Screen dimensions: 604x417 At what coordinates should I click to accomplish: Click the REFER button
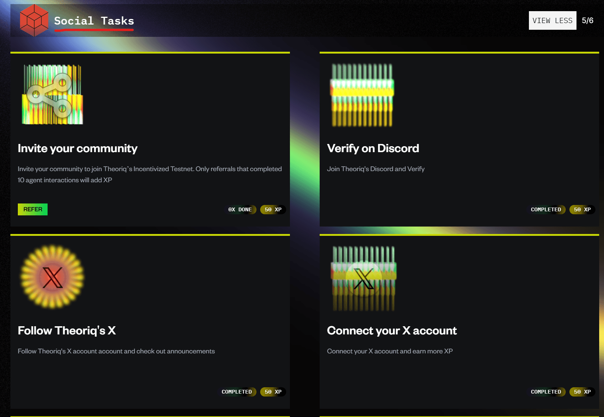coord(33,209)
